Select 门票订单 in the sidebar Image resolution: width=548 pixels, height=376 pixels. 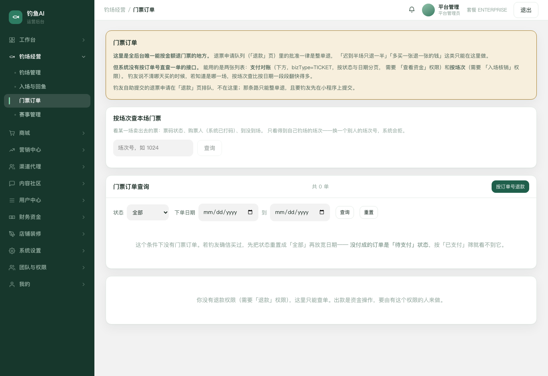[x=47, y=101]
